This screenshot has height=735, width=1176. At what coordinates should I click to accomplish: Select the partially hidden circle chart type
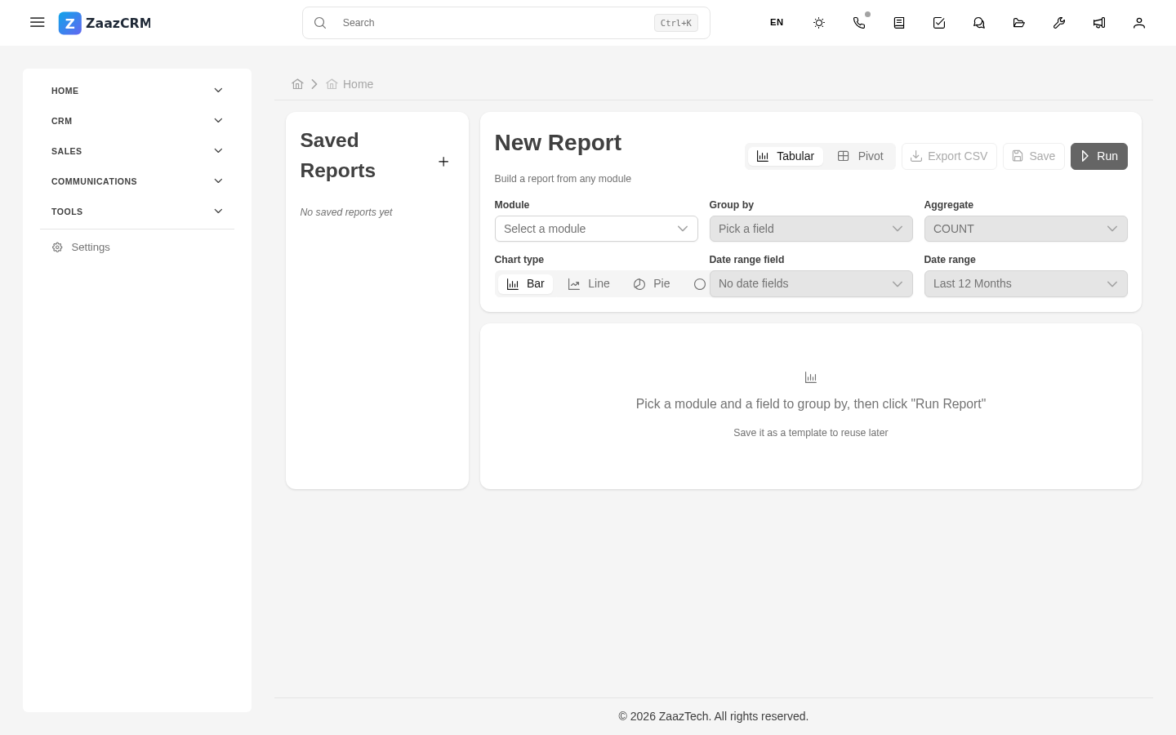(x=700, y=284)
